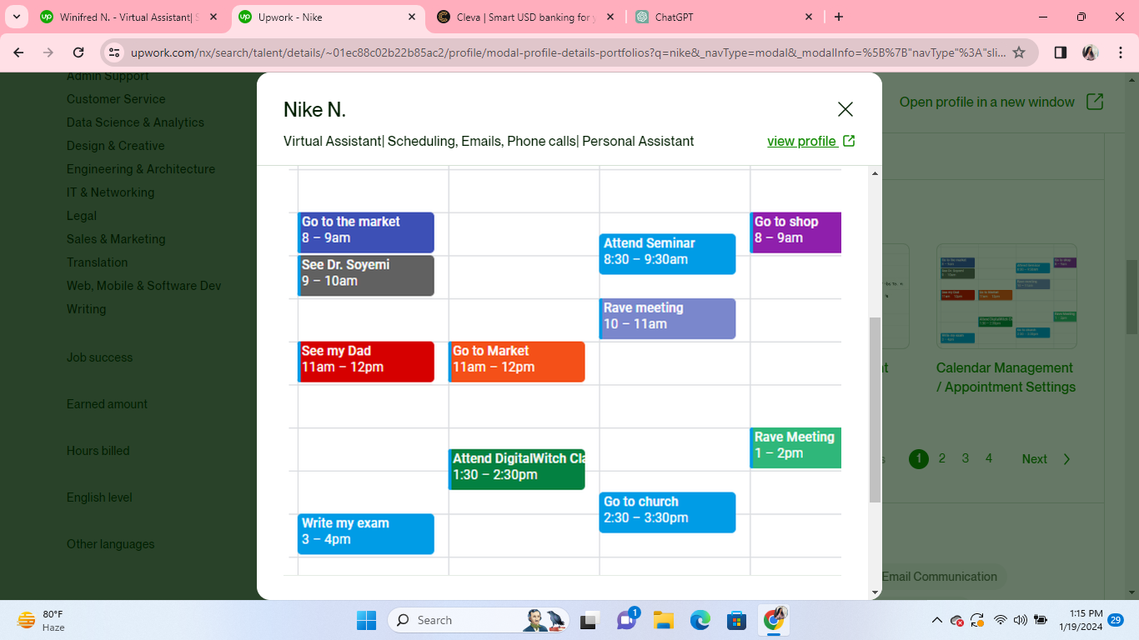The width and height of the screenshot is (1139, 640).
Task: Switch to Cleva Smart USD banking tab
Action: point(525,17)
